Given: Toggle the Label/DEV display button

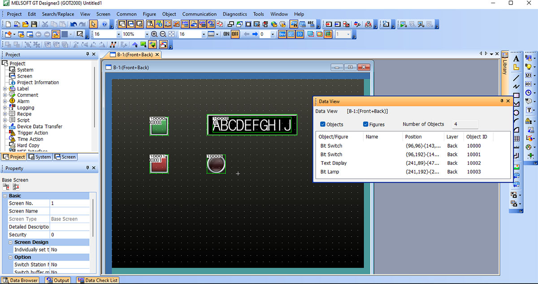Looking at the screenshot, I should pyautogui.click(x=291, y=34).
